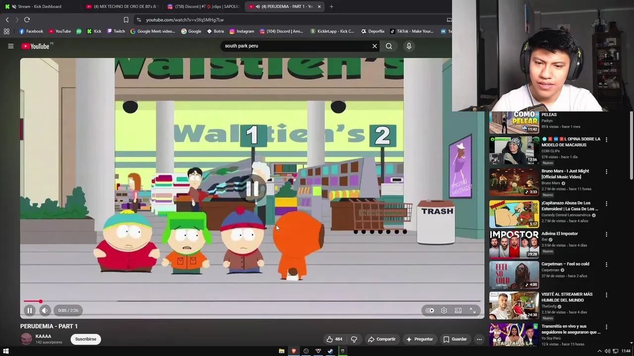Open options menu for Capitanazo Abusa video
634x356 pixels.
tap(606, 203)
